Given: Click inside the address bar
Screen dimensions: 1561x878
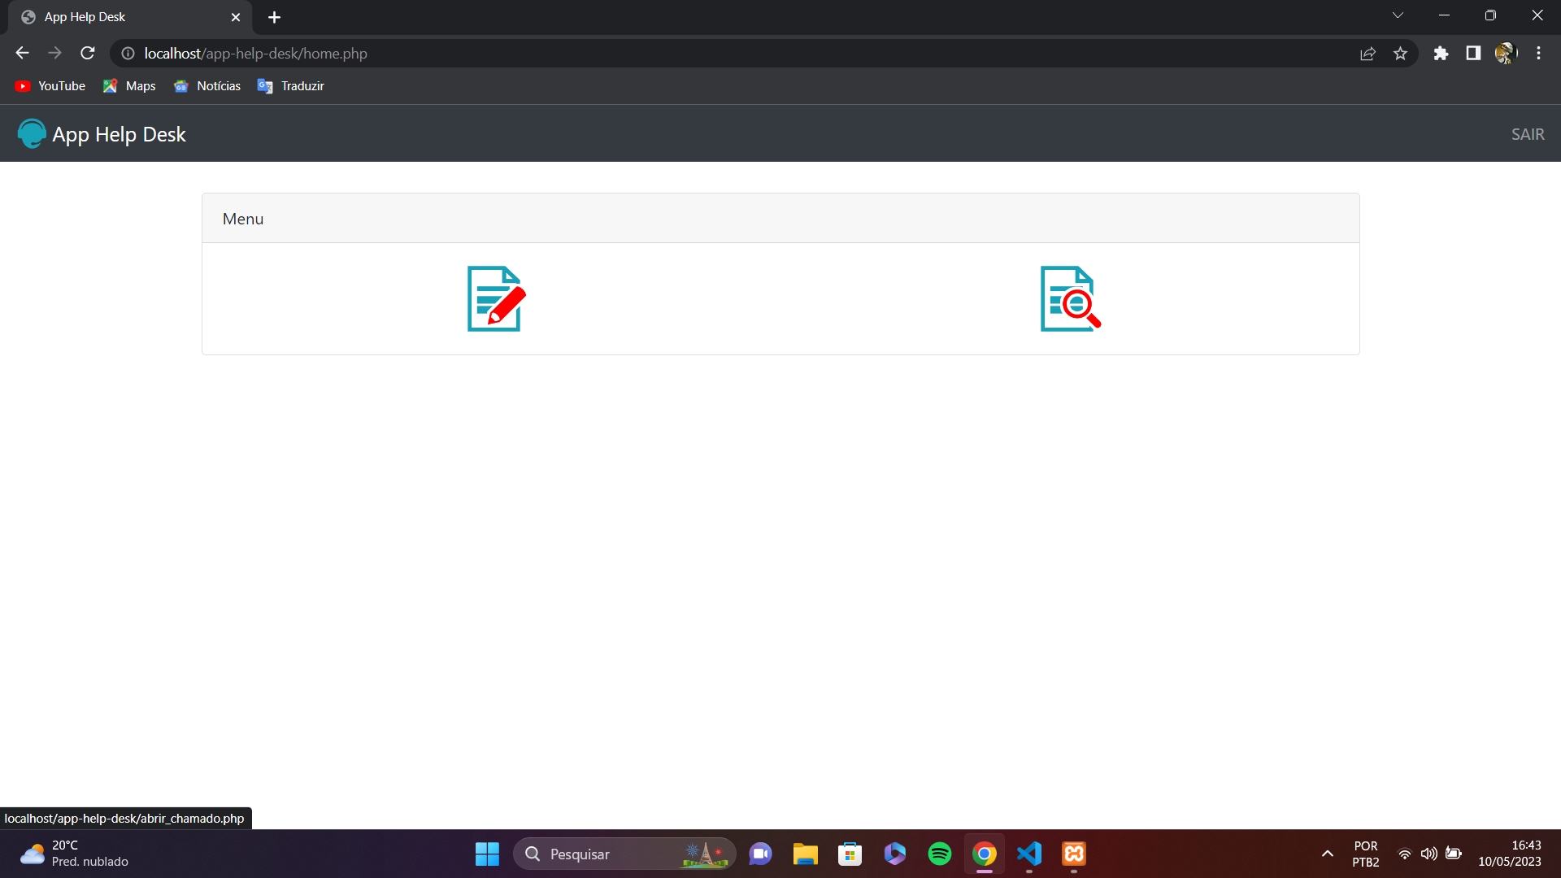Looking at the screenshot, I should [569, 53].
